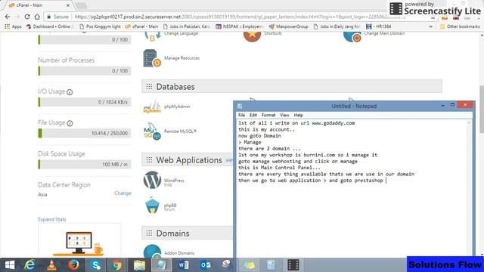Image resolution: width=484 pixels, height=272 pixels.
Task: Open VLC media player from taskbar
Action: [x=51, y=265]
